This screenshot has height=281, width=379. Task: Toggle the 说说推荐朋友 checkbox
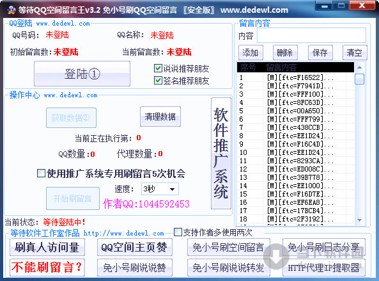158,68
